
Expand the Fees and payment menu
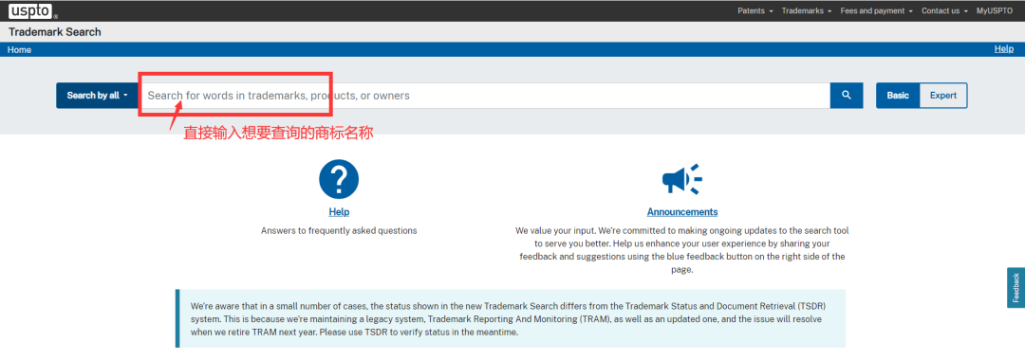pos(877,11)
